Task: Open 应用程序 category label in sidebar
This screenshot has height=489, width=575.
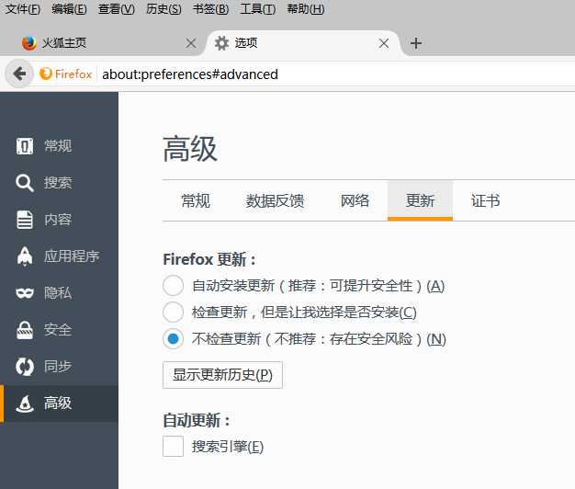Action: (72, 256)
